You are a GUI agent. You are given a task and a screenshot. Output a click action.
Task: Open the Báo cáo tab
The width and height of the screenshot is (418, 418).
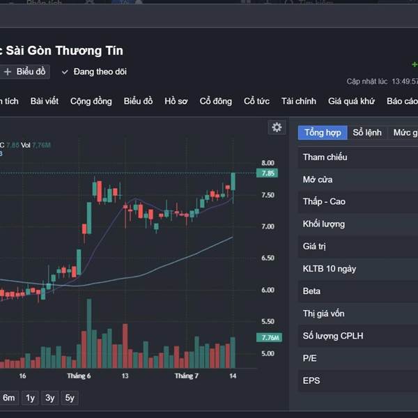(402, 101)
